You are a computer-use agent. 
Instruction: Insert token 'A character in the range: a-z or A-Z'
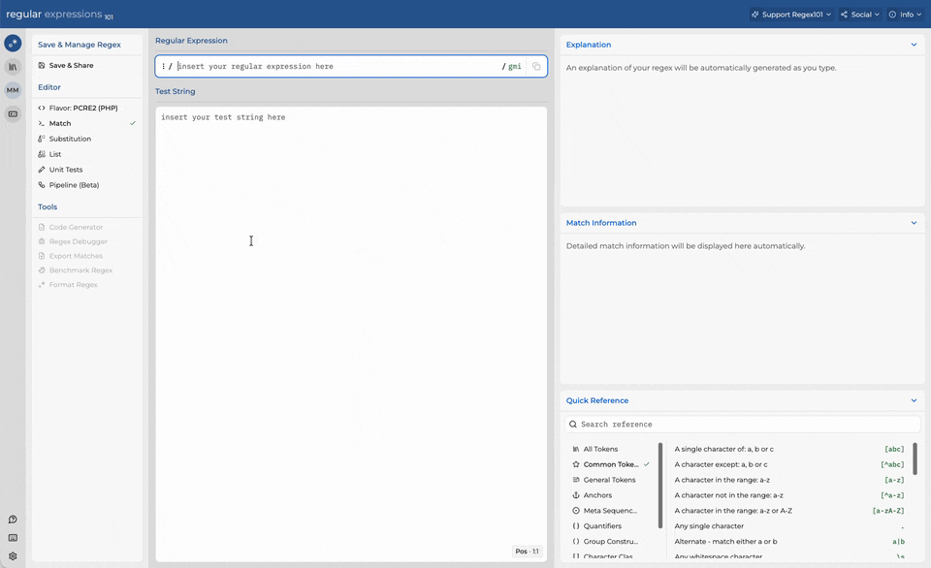coord(788,511)
